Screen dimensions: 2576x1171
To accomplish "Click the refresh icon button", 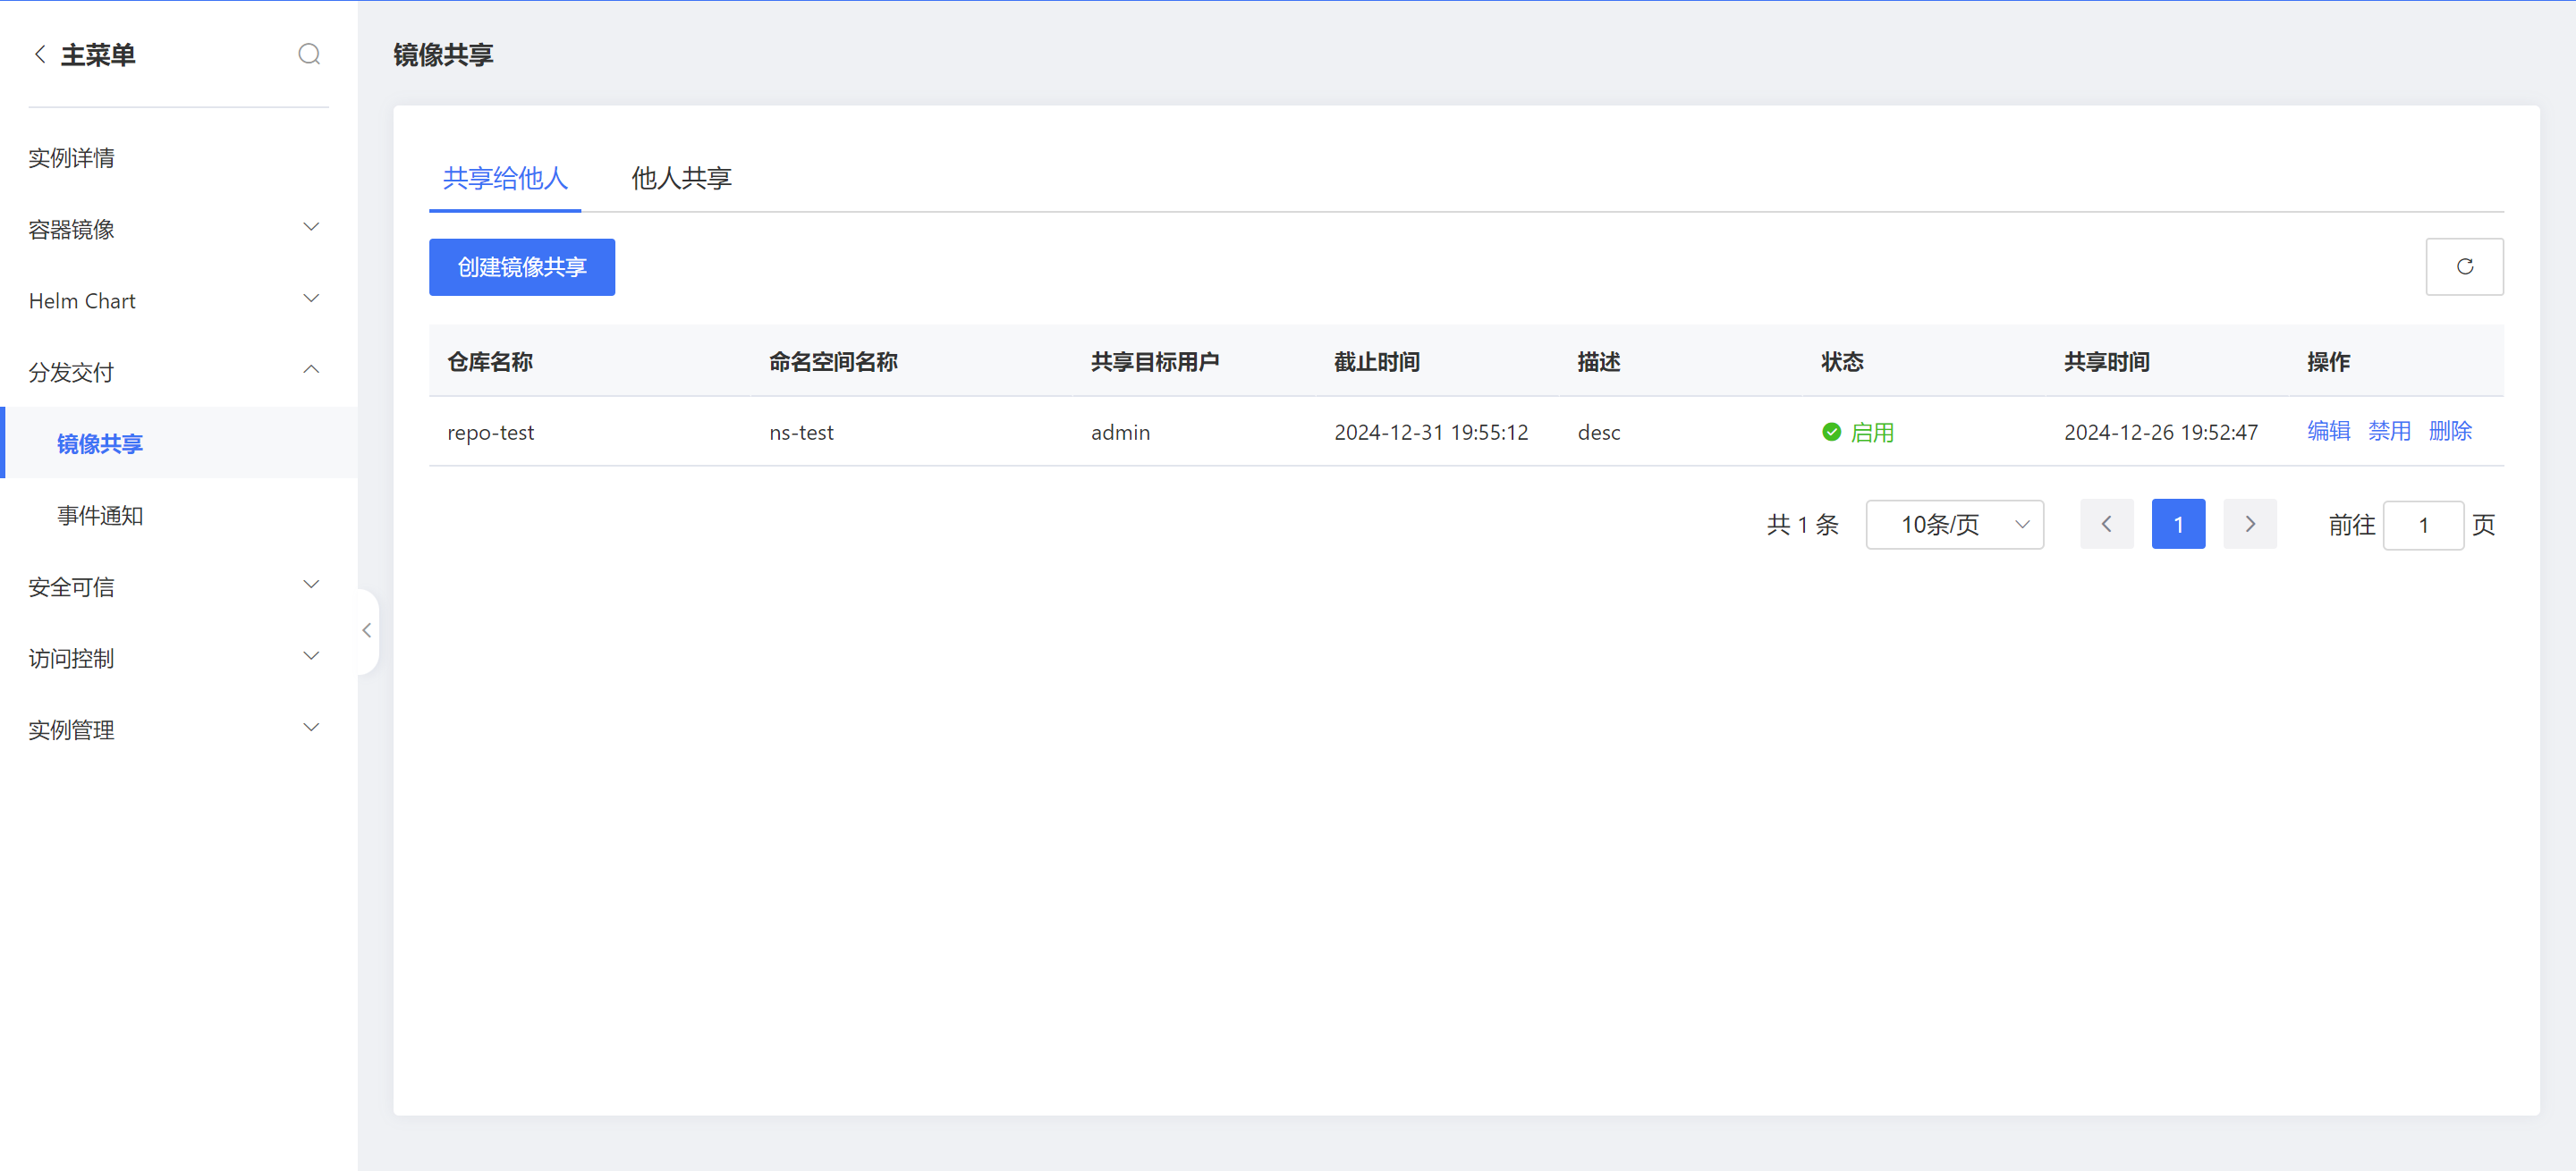I will click(x=2464, y=265).
